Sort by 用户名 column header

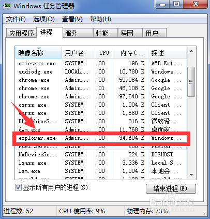point(78,53)
